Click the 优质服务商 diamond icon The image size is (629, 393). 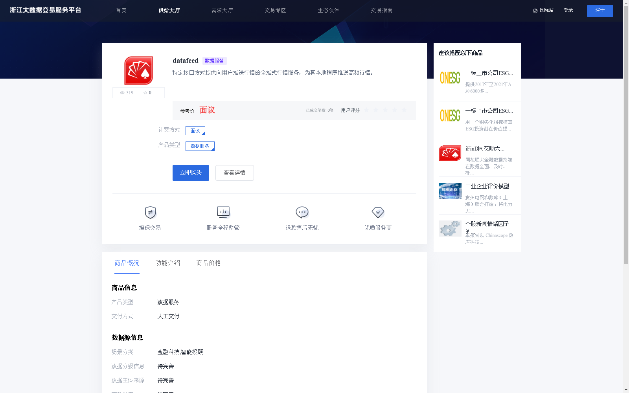378,212
